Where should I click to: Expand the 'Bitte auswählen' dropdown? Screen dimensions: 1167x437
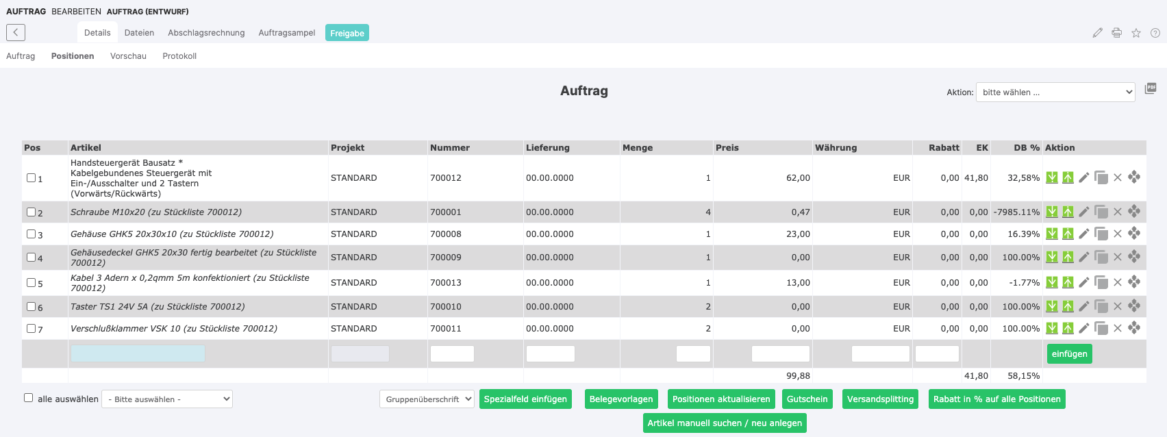[x=167, y=399]
